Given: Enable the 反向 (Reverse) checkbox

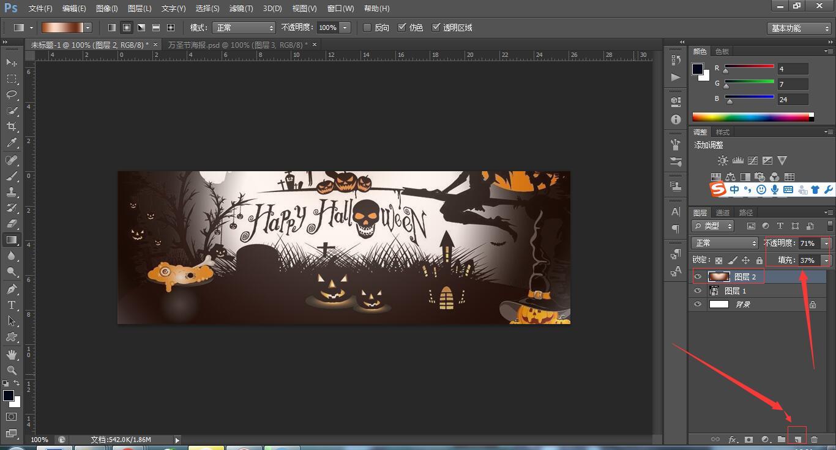Looking at the screenshot, I should [x=367, y=28].
